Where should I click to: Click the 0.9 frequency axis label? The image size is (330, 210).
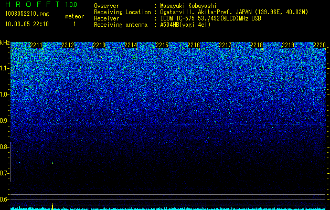(x=4, y=121)
